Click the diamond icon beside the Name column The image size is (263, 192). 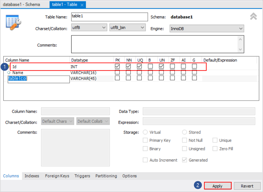coord(8,72)
